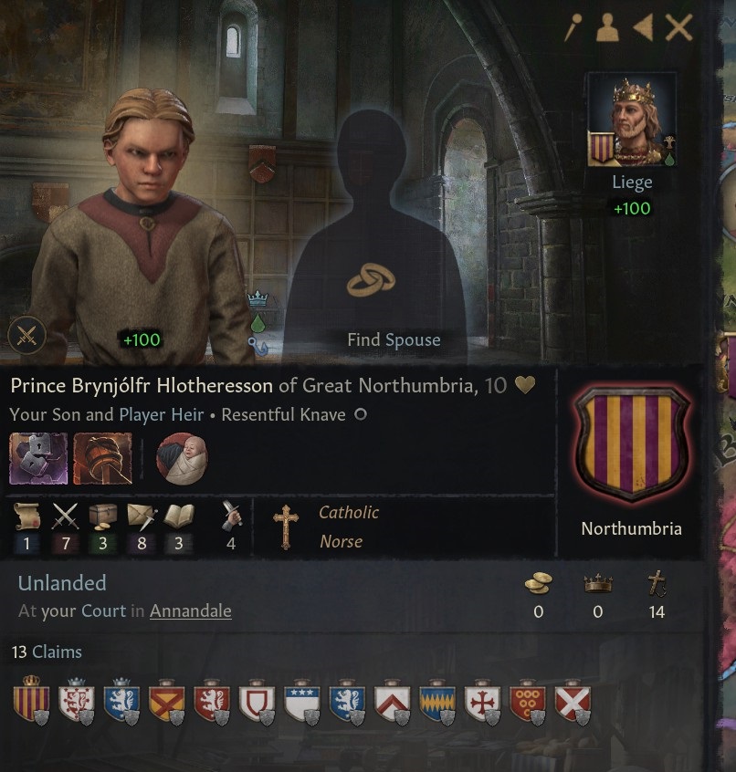Open the Liege portrait
This screenshot has width=736, height=772.
(x=632, y=120)
